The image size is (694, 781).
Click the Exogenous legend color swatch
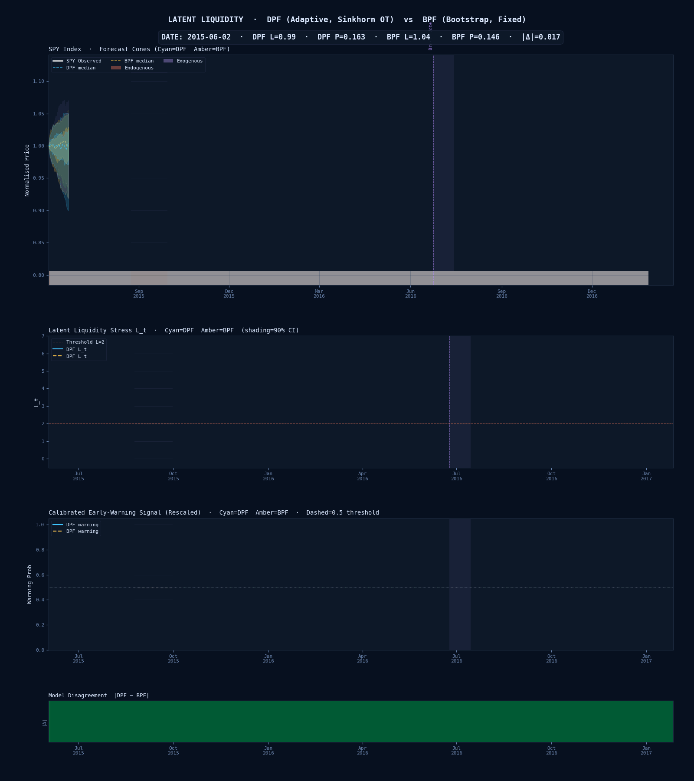tap(168, 61)
